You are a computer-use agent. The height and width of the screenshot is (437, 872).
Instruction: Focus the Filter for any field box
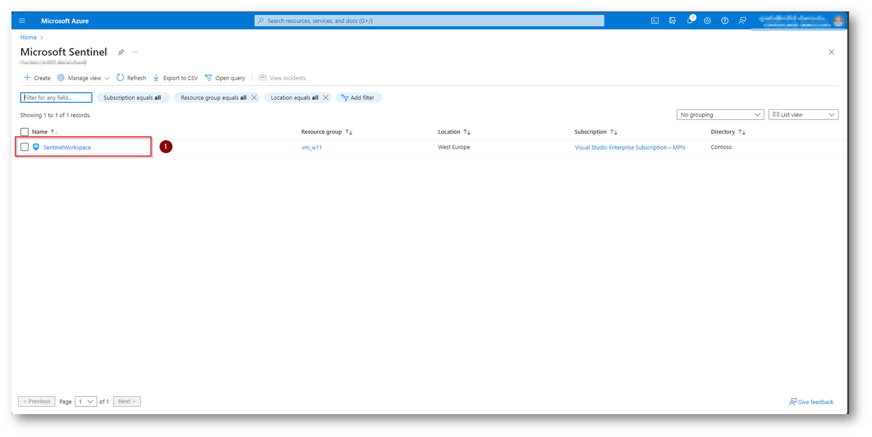click(56, 98)
